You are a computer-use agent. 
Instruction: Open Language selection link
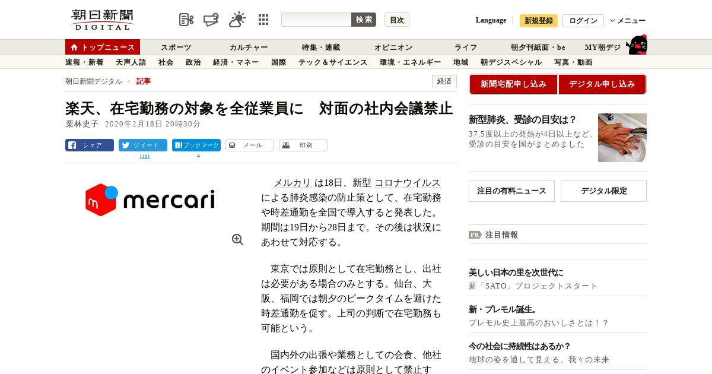(x=491, y=20)
